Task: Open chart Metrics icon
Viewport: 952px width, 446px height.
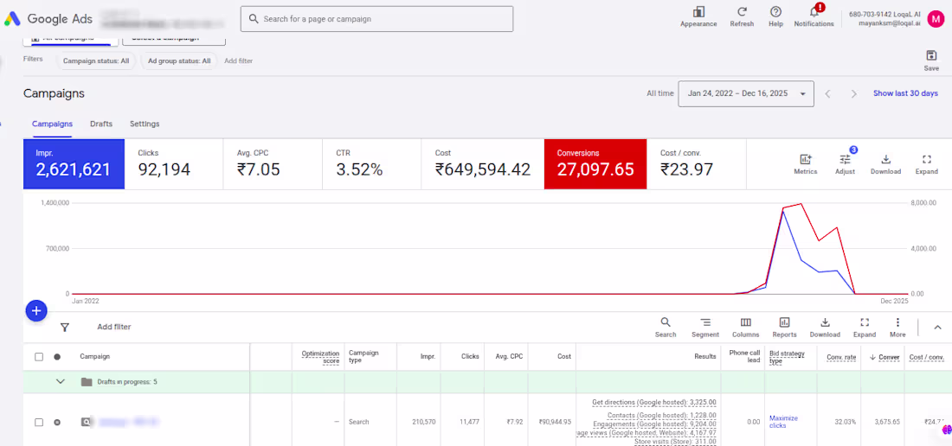Action: (806, 159)
